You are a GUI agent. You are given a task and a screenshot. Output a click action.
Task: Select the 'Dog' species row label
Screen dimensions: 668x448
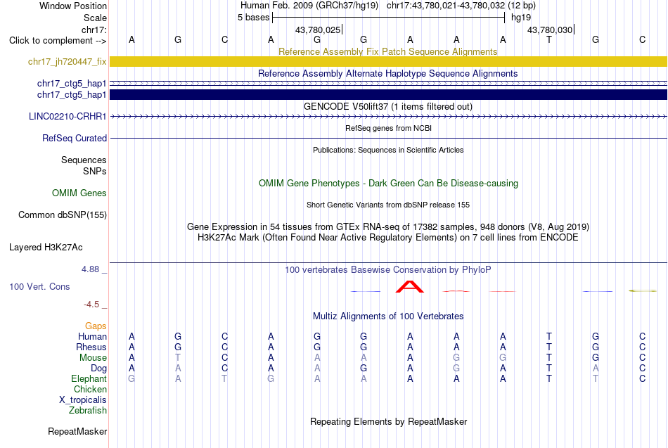point(99,369)
